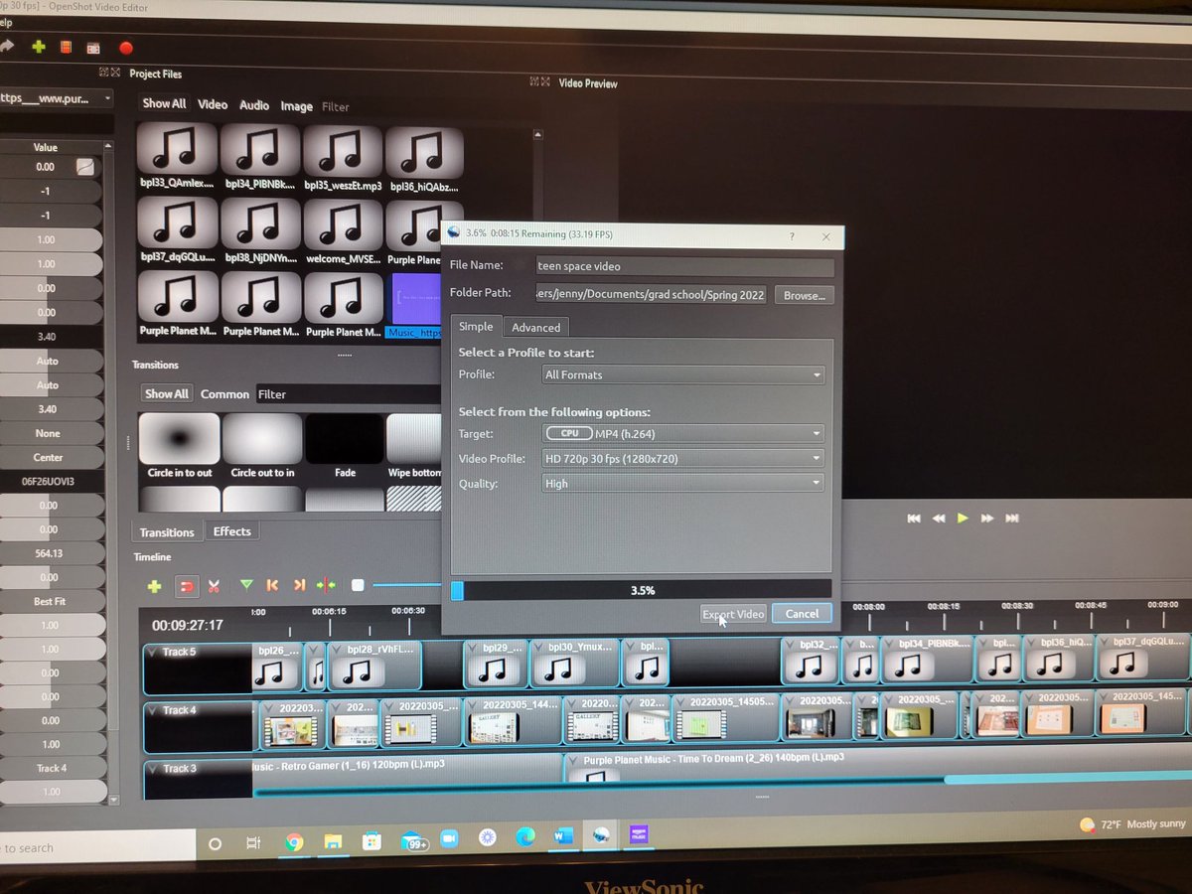Center timeline on playhead icon
1192x894 pixels.
[326, 585]
